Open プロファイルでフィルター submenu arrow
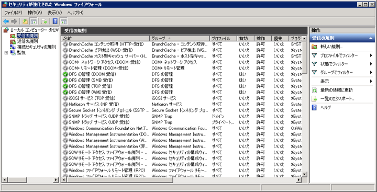 pos(371,55)
